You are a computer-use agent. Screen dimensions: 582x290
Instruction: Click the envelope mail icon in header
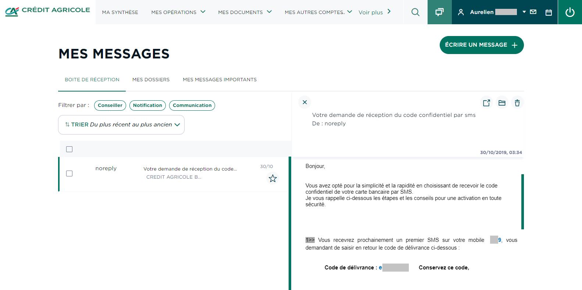coord(533,12)
